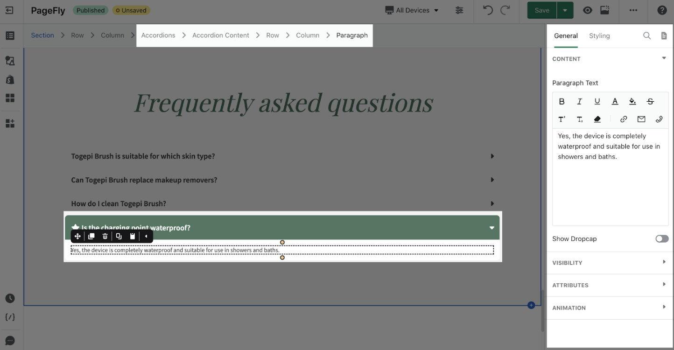Paste from element toolbar clipboard icon

click(133, 236)
